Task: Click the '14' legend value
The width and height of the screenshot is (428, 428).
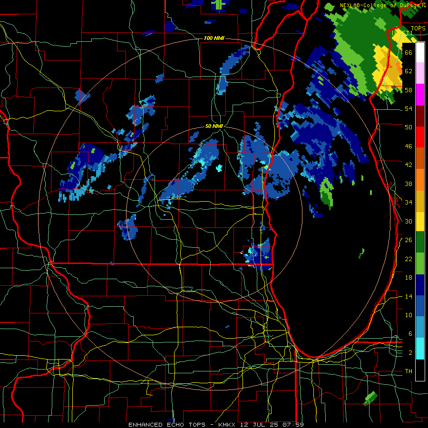Action: pos(409,296)
